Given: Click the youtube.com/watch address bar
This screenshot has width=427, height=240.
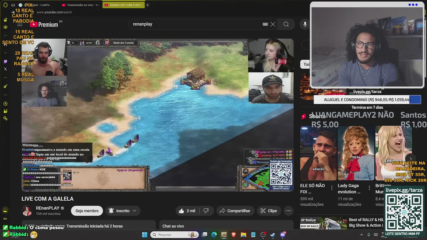Looking at the screenshot, I should coord(54,12).
